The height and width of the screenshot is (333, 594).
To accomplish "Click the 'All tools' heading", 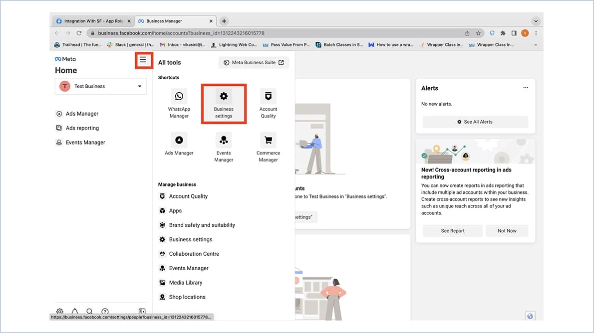I will click(x=169, y=62).
